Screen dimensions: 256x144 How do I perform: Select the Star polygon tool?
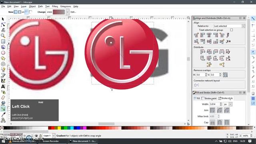tap(3, 58)
